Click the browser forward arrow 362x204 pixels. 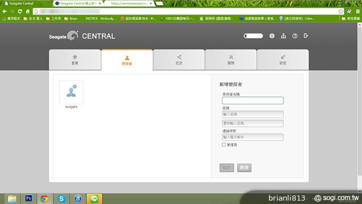point(12,11)
